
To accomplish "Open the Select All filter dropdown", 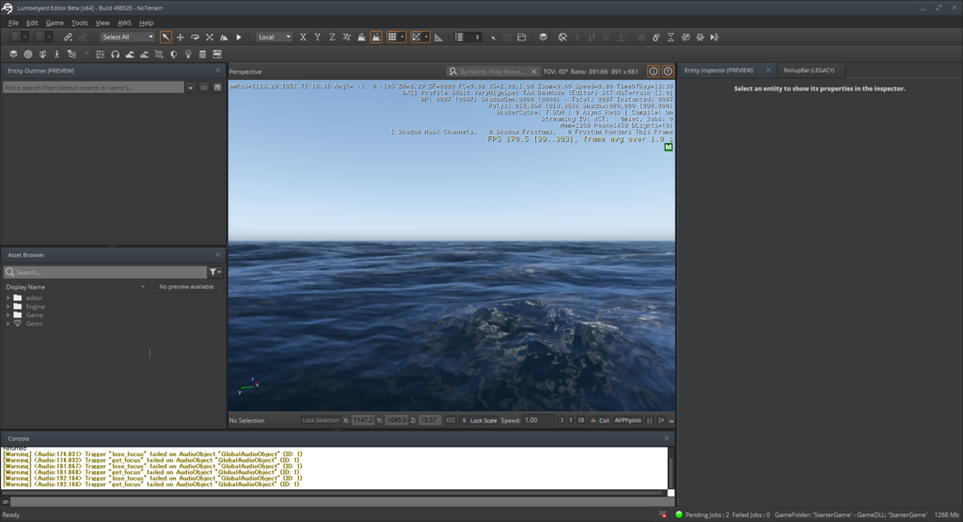I will [128, 38].
